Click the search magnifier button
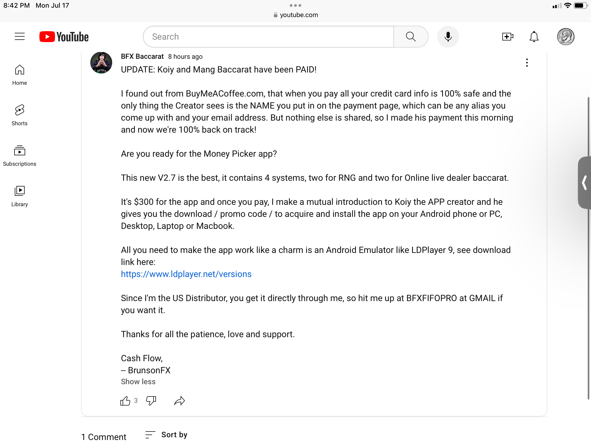The width and height of the screenshot is (591, 443). click(411, 37)
